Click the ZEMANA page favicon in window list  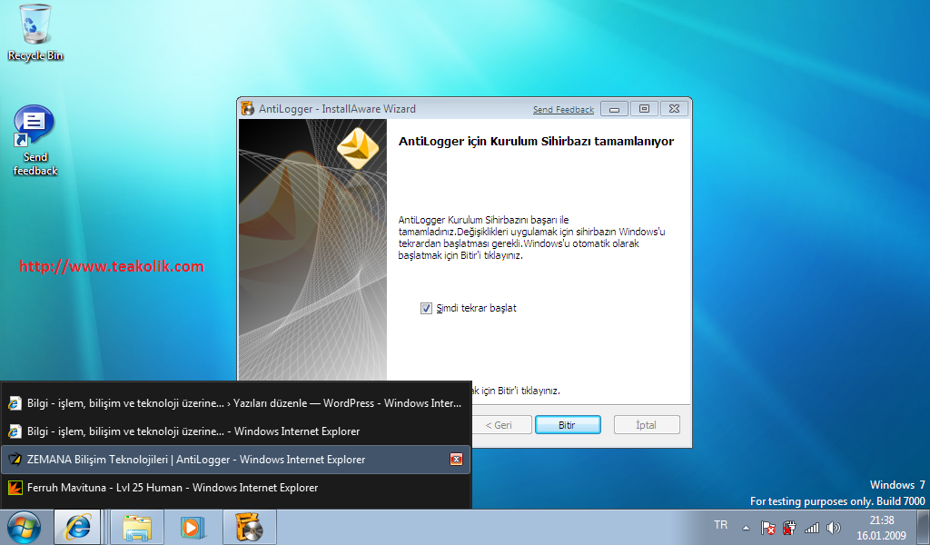click(15, 460)
